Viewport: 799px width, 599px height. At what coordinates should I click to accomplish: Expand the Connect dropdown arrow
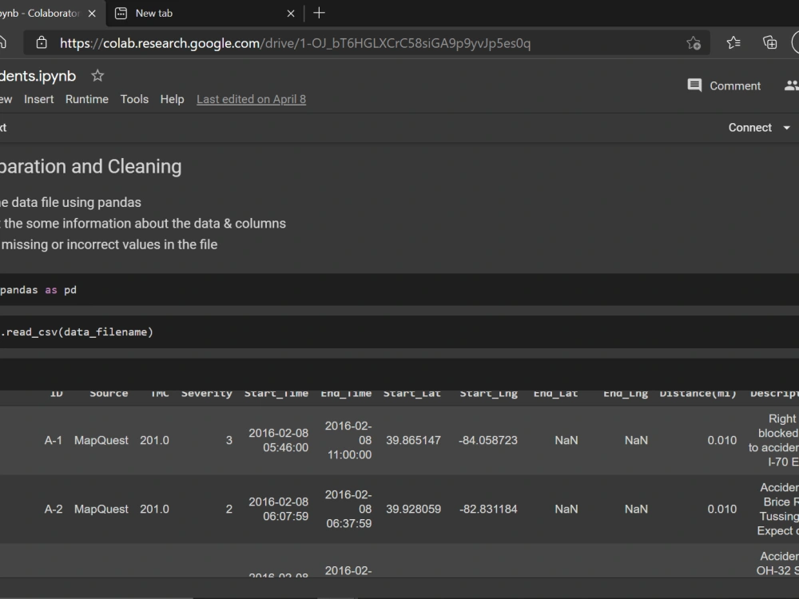(x=786, y=127)
